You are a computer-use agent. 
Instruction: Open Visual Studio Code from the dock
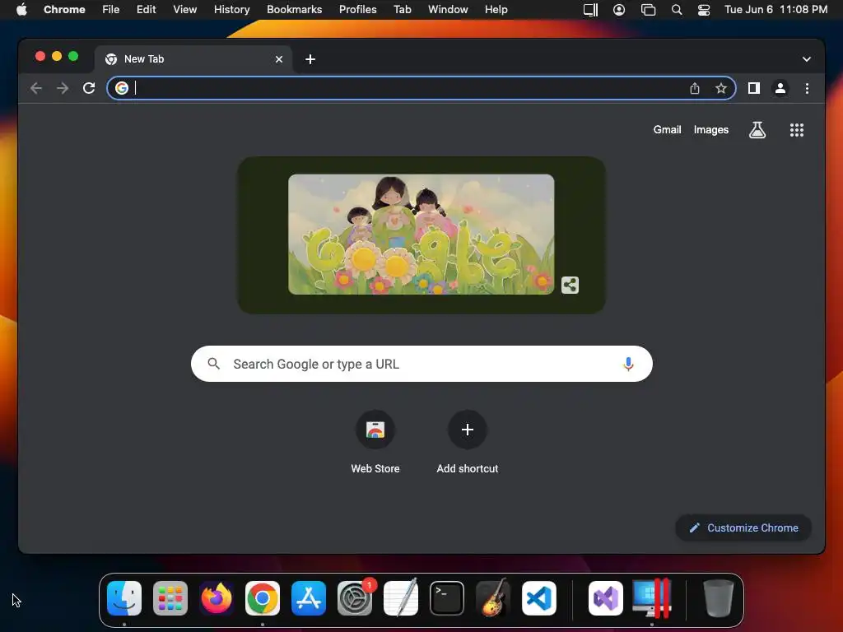tap(539, 598)
